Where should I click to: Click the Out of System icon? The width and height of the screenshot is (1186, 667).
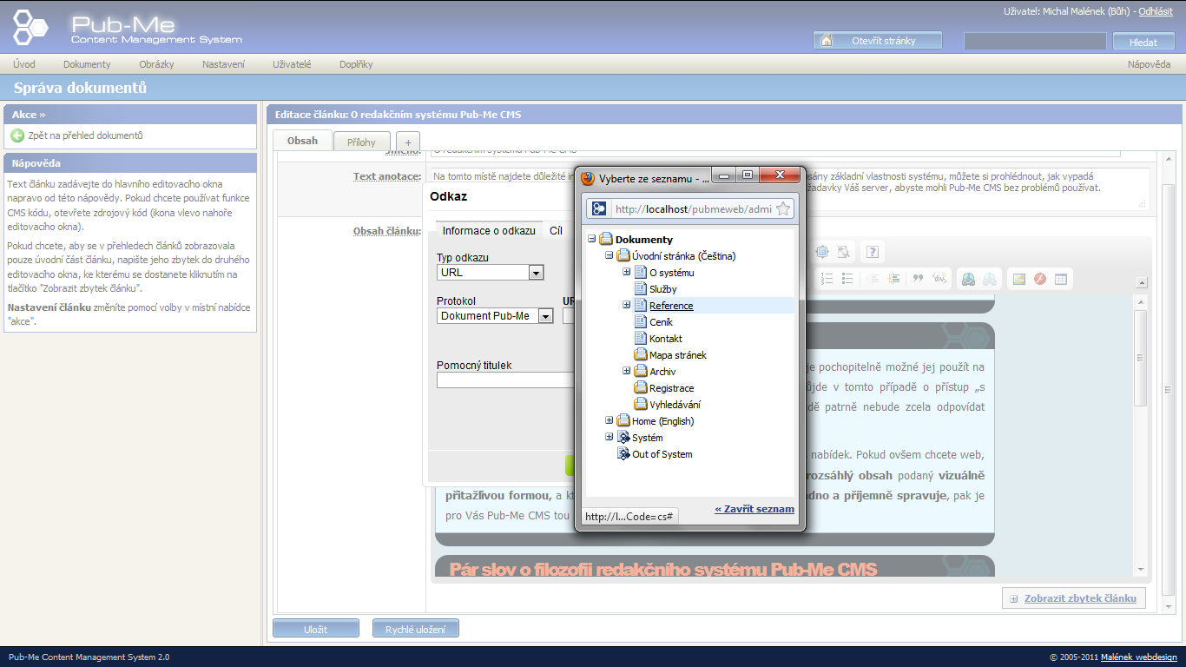[623, 454]
